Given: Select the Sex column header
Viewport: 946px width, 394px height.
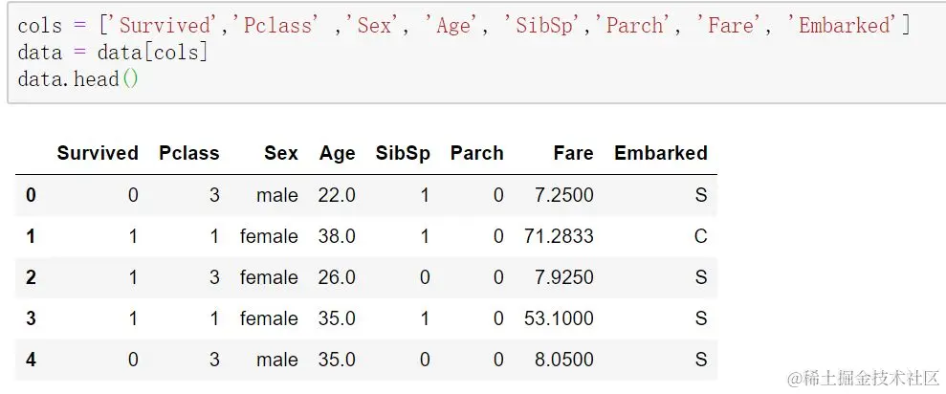Looking at the screenshot, I should pyautogui.click(x=281, y=153).
